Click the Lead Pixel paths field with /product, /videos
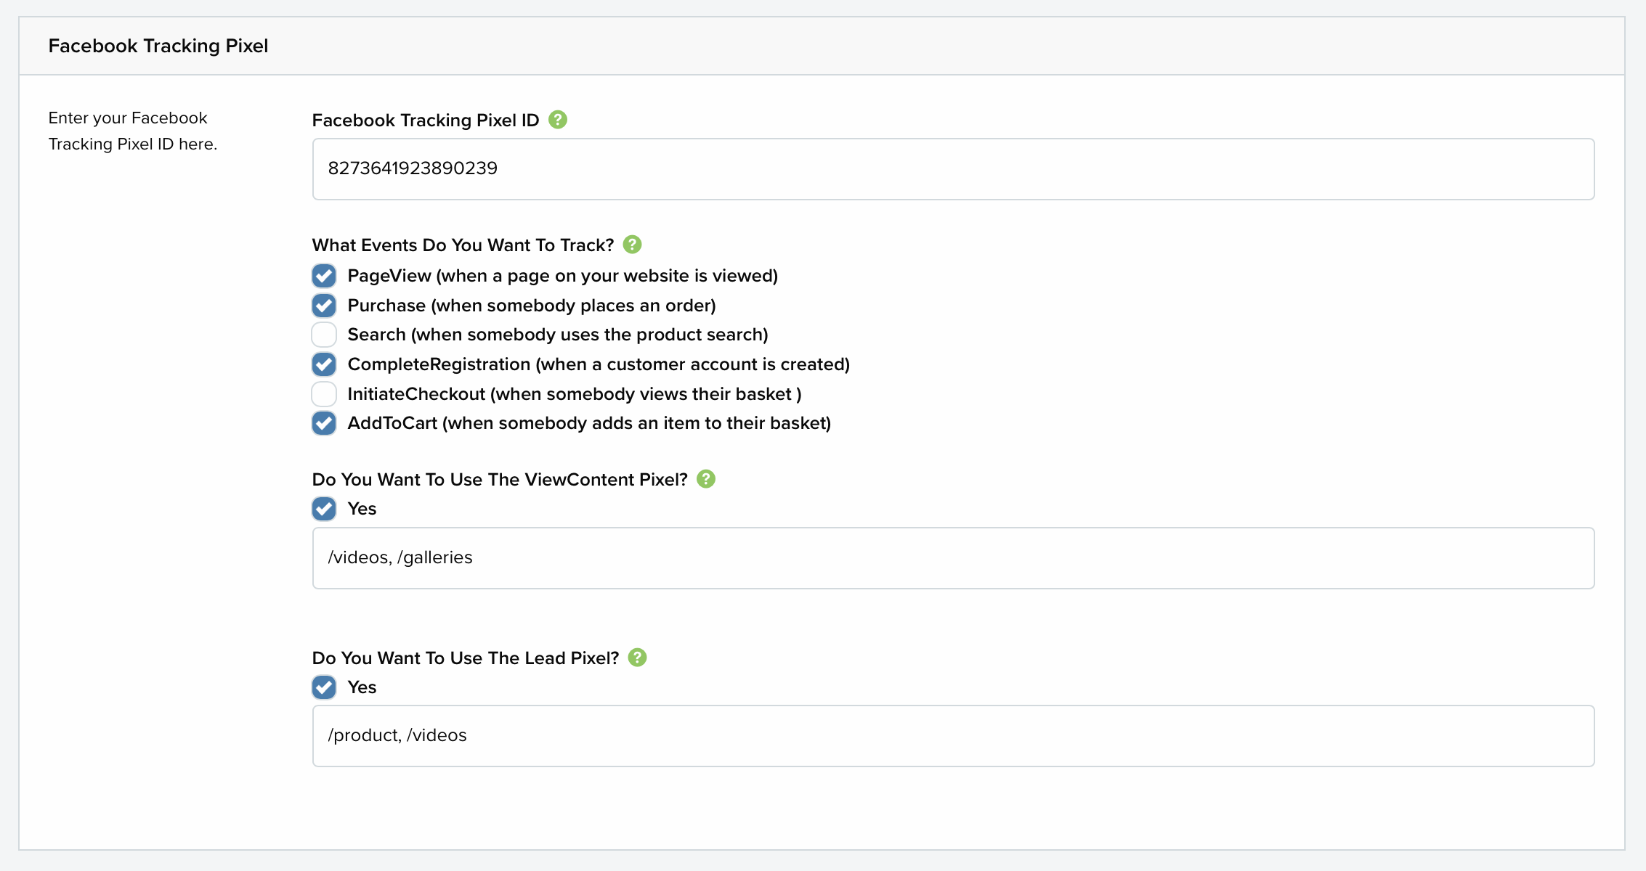1646x871 pixels. pos(953,736)
